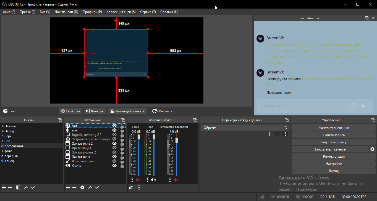The height and width of the screenshot is (201, 377).
Task: Click the Взаимодействовать button
Action: click(127, 111)
